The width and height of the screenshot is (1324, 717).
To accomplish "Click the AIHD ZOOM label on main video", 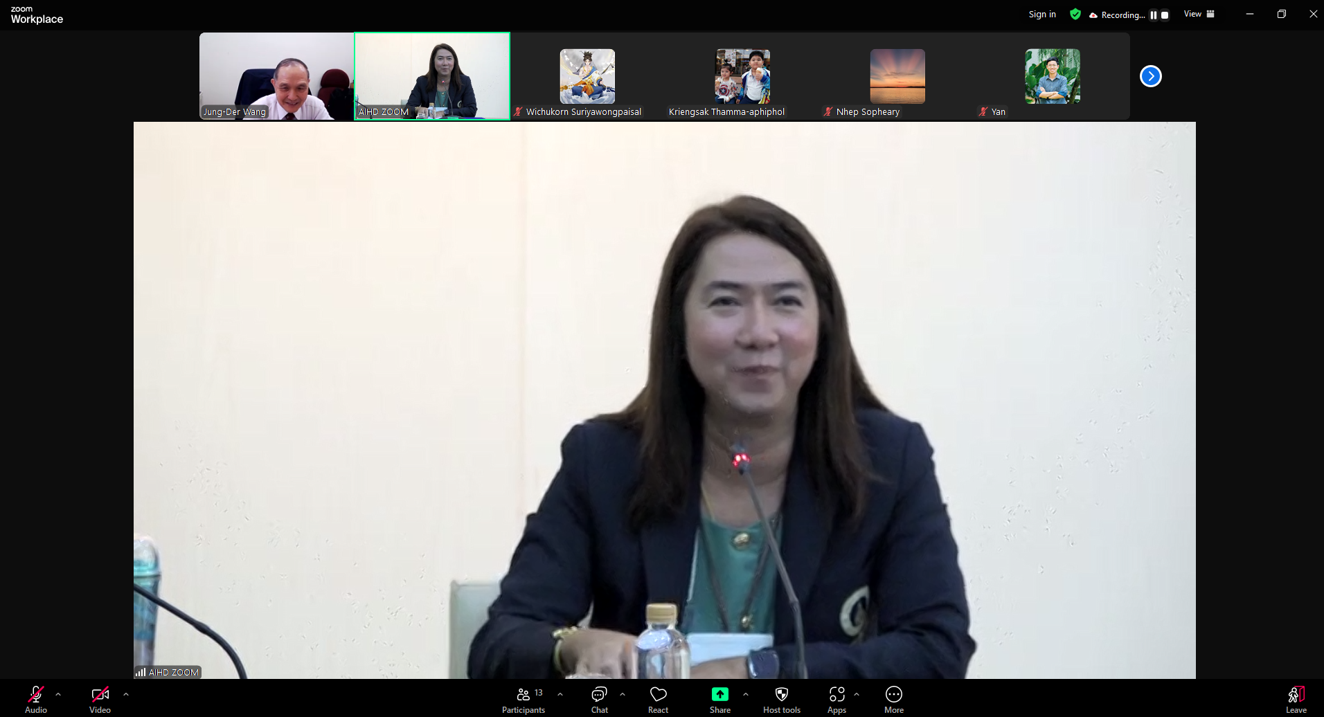I will (x=174, y=672).
